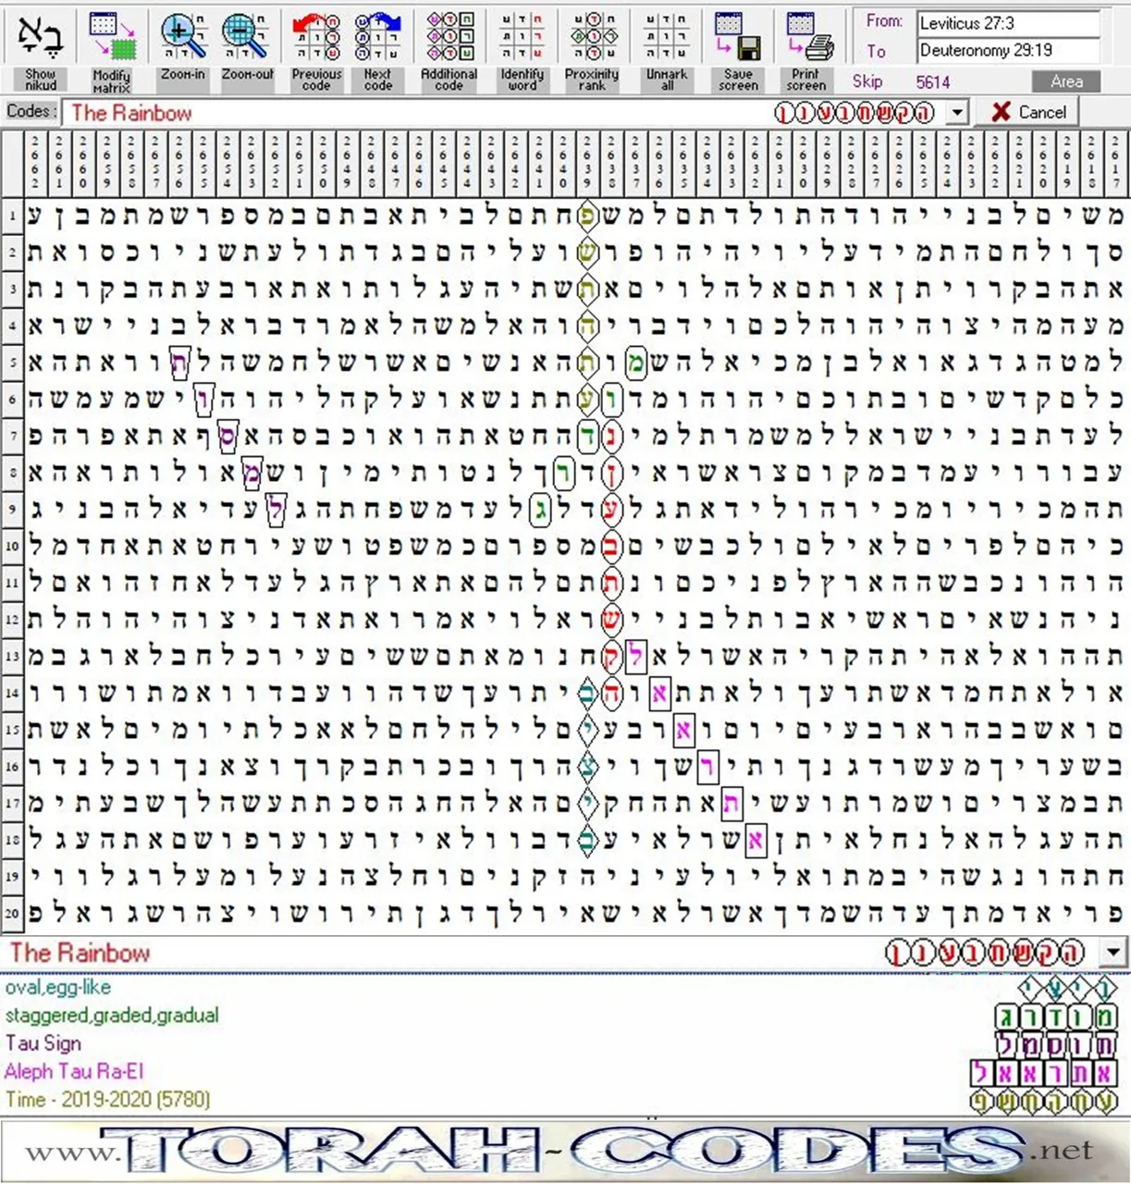Select row 20 header of matrix

[x=12, y=913]
